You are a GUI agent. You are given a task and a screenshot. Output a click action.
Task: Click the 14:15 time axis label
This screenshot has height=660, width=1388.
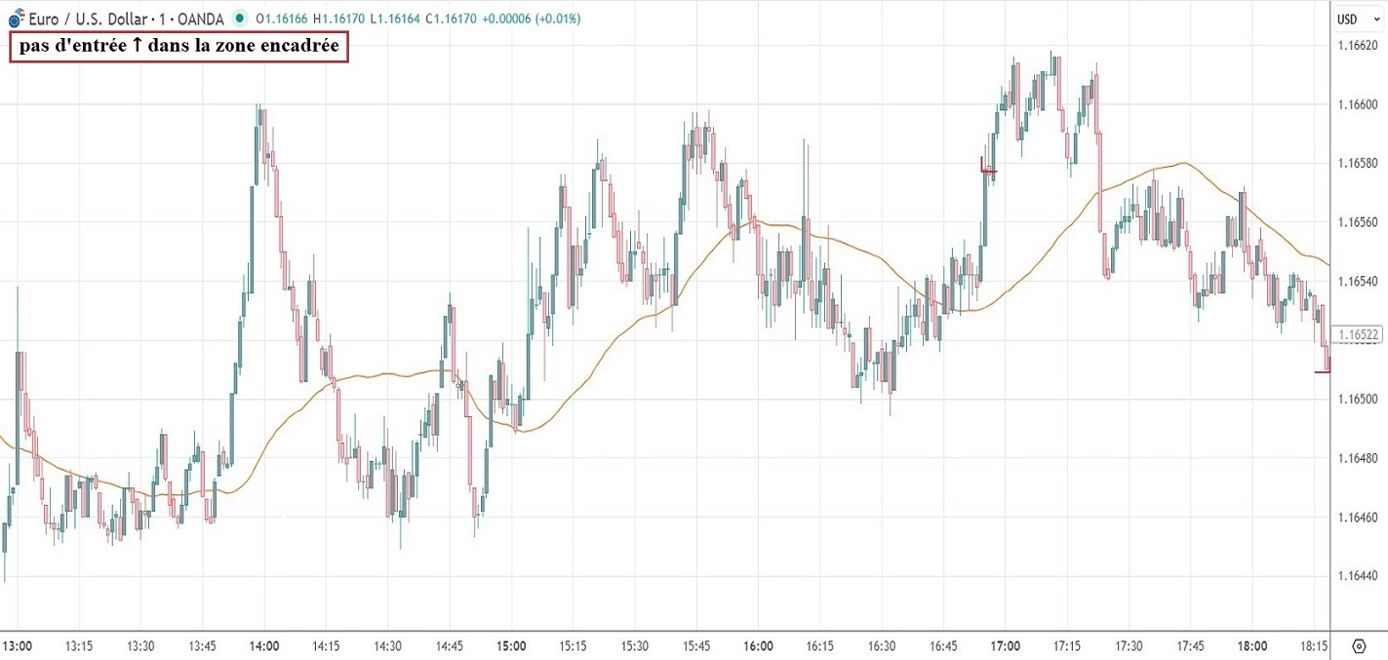pos(326,646)
